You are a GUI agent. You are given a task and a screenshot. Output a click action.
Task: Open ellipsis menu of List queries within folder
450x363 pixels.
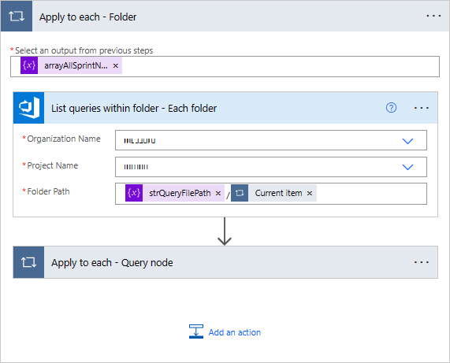pos(421,108)
